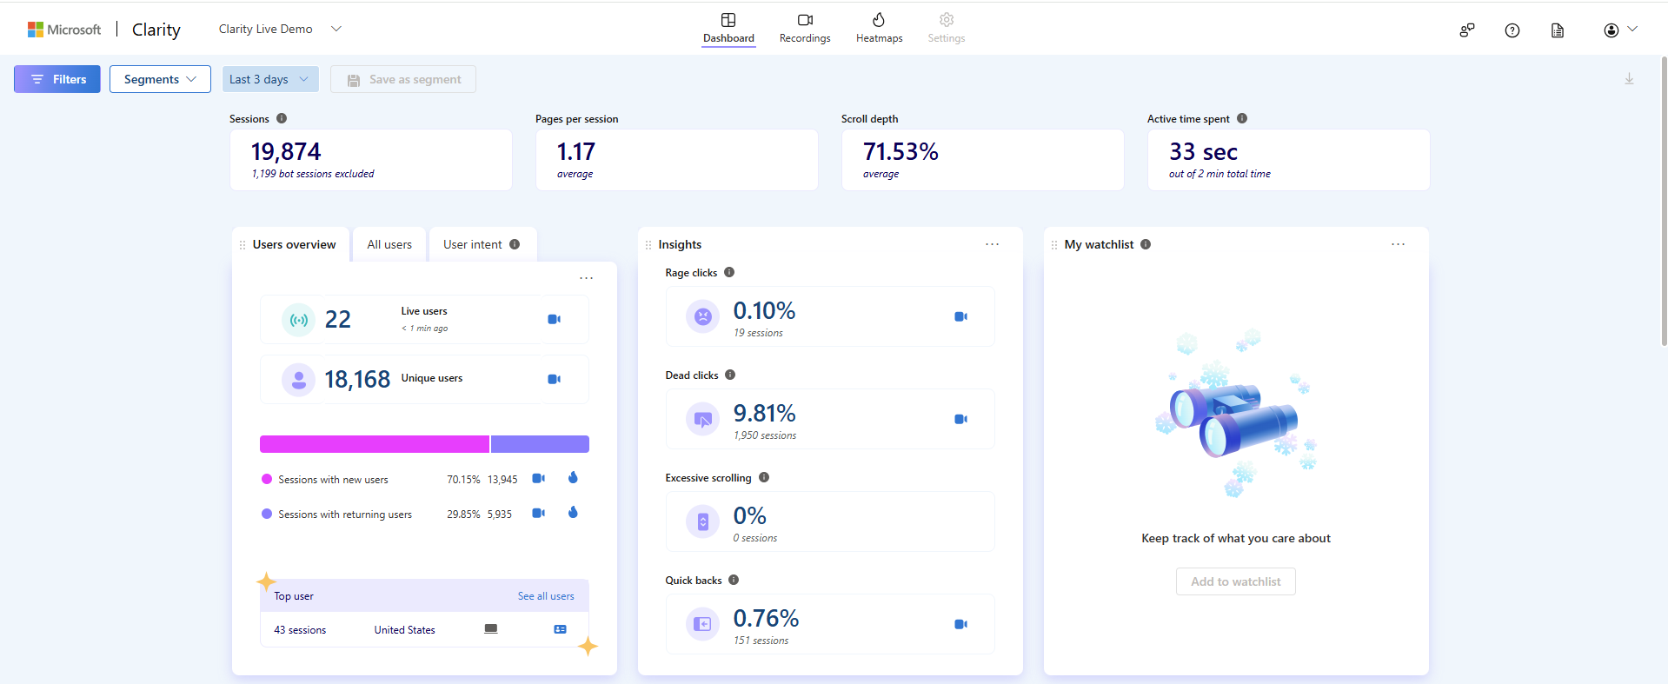Open the Segments dropdown
This screenshot has width=1668, height=684.
coord(160,79)
